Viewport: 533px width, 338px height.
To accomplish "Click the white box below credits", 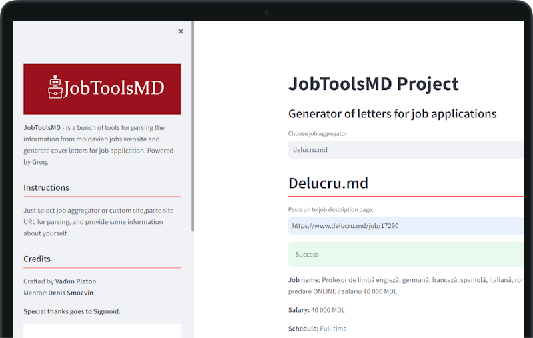I will tap(102, 331).
